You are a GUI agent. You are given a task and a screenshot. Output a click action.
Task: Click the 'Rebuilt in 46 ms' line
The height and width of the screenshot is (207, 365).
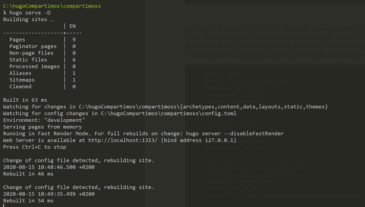pyautogui.click(x=28, y=174)
